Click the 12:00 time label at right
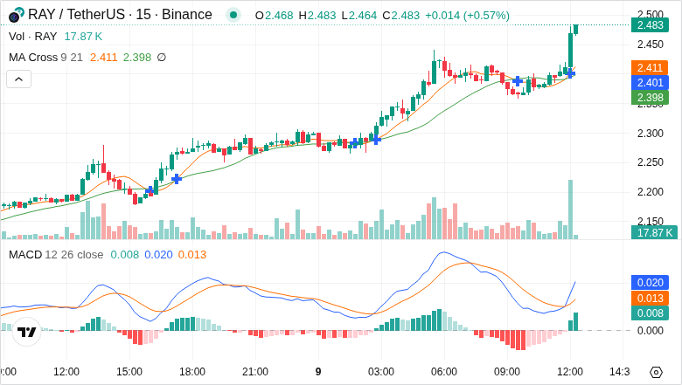The image size is (682, 385). click(x=570, y=372)
